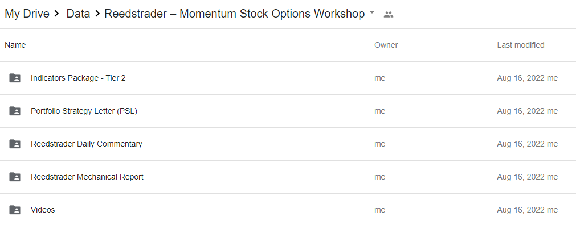This screenshot has height=225, width=576.
Task: Click the chevron after My Drive
Action: pyautogui.click(x=56, y=14)
